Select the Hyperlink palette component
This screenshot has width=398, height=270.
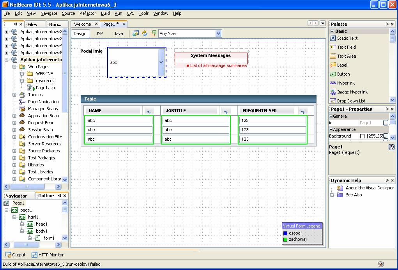tap(342, 83)
